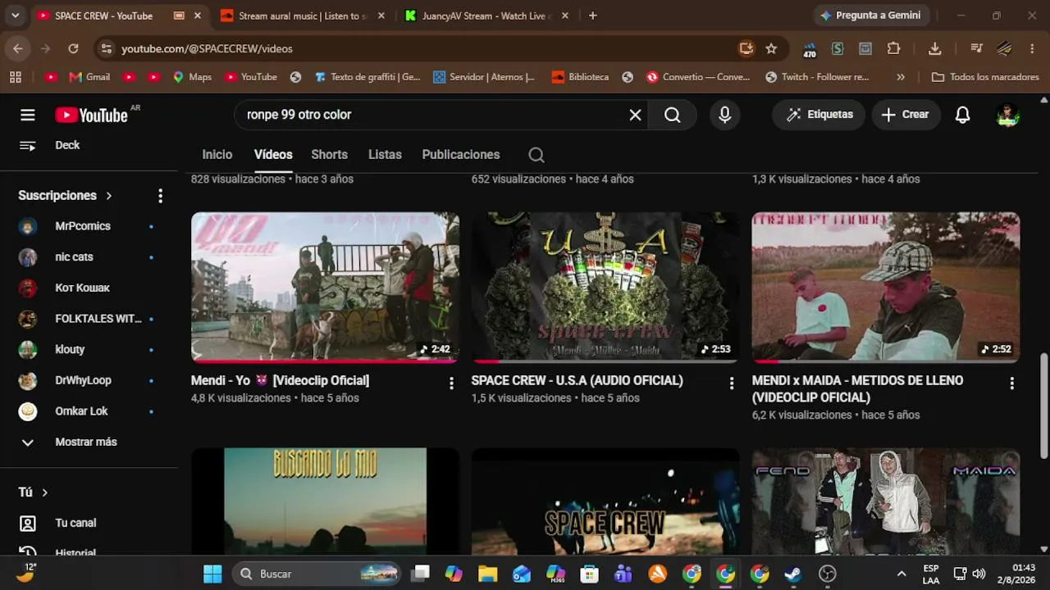Open File Explorer from the taskbar

pyautogui.click(x=488, y=574)
